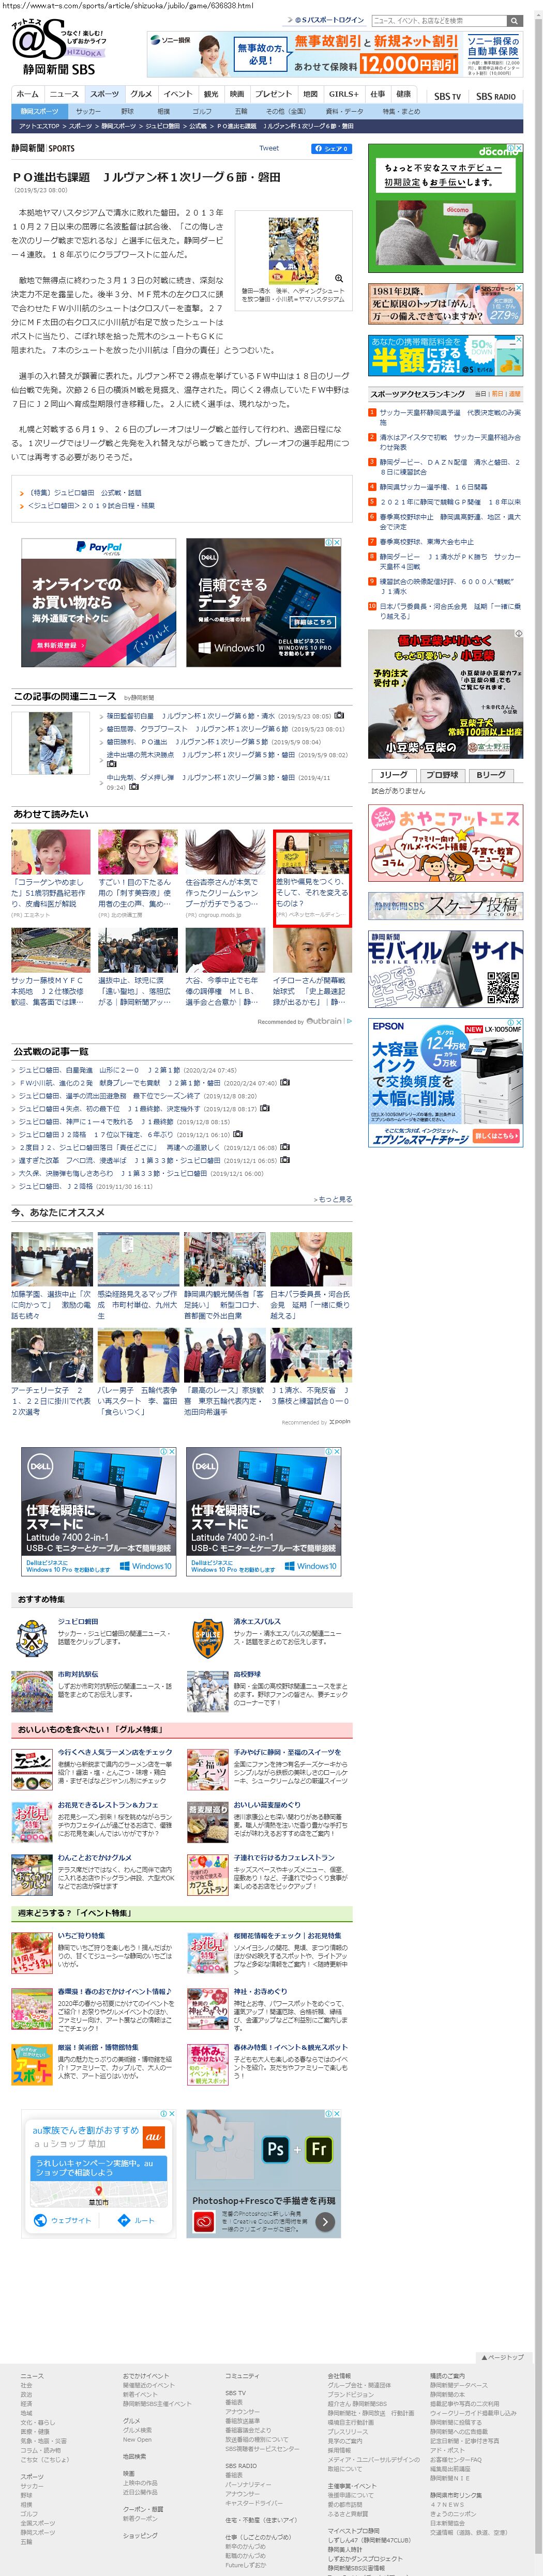Select the Jリーグ scores tab
The width and height of the screenshot is (543, 2576).
point(394,775)
